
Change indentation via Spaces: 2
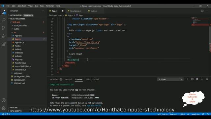[173, 114]
